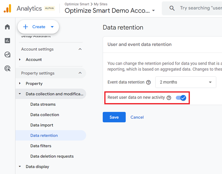
Task: Click the Optimize Smart Demo account name
Action: (x=107, y=10)
